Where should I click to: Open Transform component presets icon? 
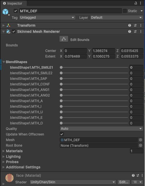pos(135,25)
